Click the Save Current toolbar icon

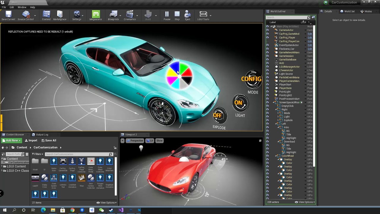(8, 16)
